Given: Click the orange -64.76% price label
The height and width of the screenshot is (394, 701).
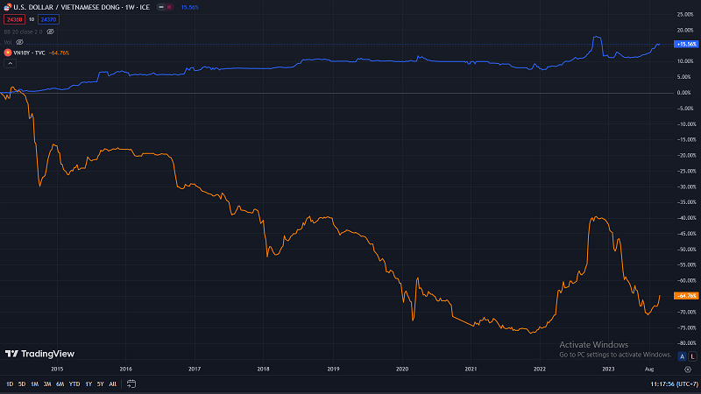Looking at the screenshot, I should coord(686,296).
